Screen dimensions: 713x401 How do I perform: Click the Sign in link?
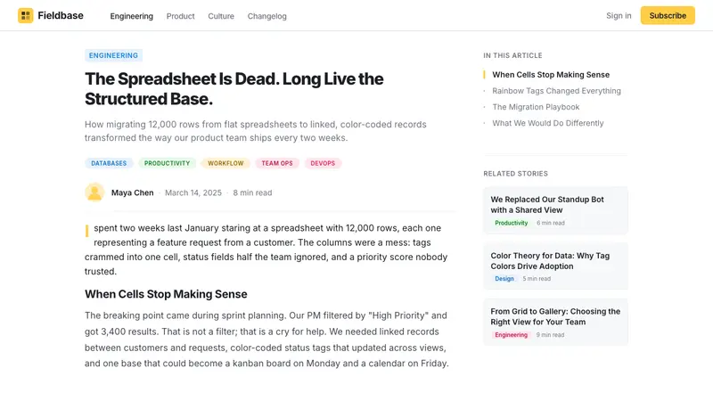click(619, 15)
